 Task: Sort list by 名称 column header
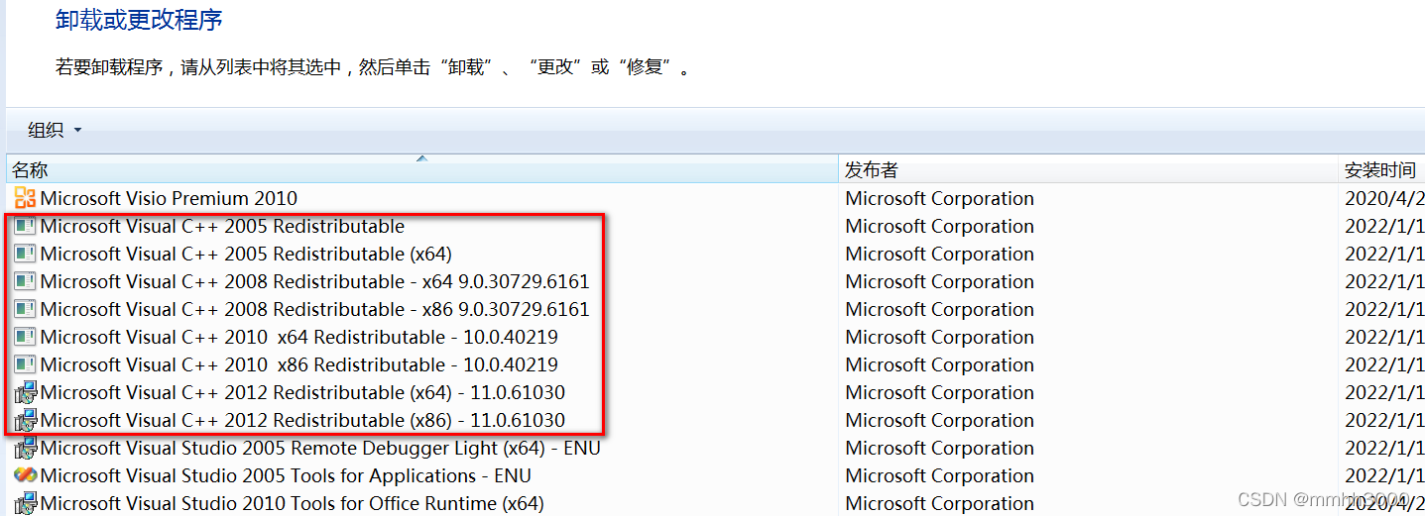(x=422, y=169)
